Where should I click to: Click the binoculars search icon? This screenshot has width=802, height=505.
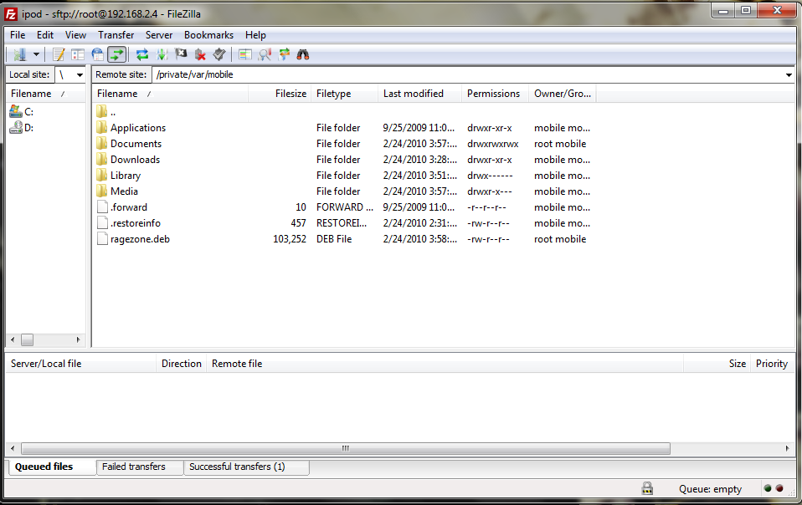304,54
